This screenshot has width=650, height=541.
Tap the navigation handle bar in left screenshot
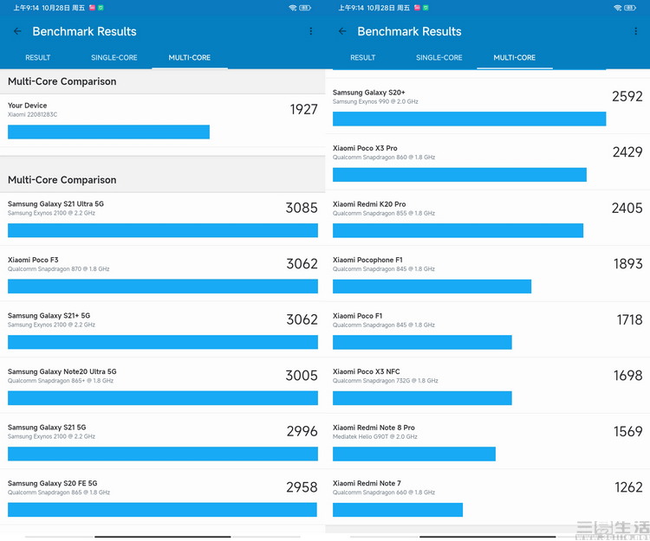point(163,537)
